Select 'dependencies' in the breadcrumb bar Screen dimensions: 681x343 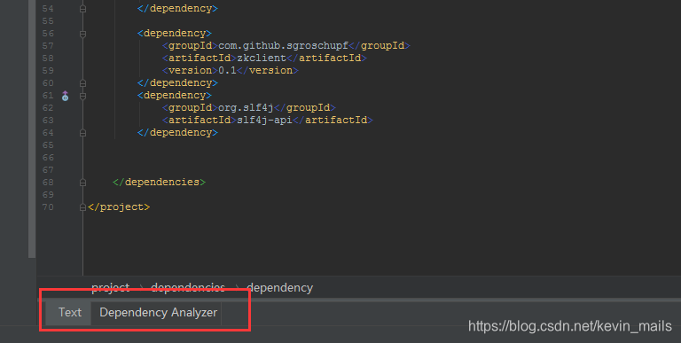pos(188,287)
